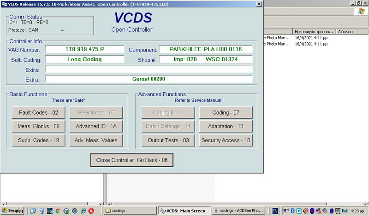The width and height of the screenshot is (369, 216).
Task: Click the VCDS icon in title bar
Action: pyautogui.click(x=5, y=4)
